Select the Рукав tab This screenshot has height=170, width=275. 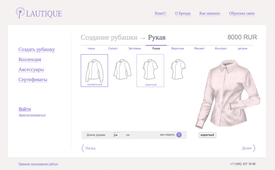[x=156, y=48]
